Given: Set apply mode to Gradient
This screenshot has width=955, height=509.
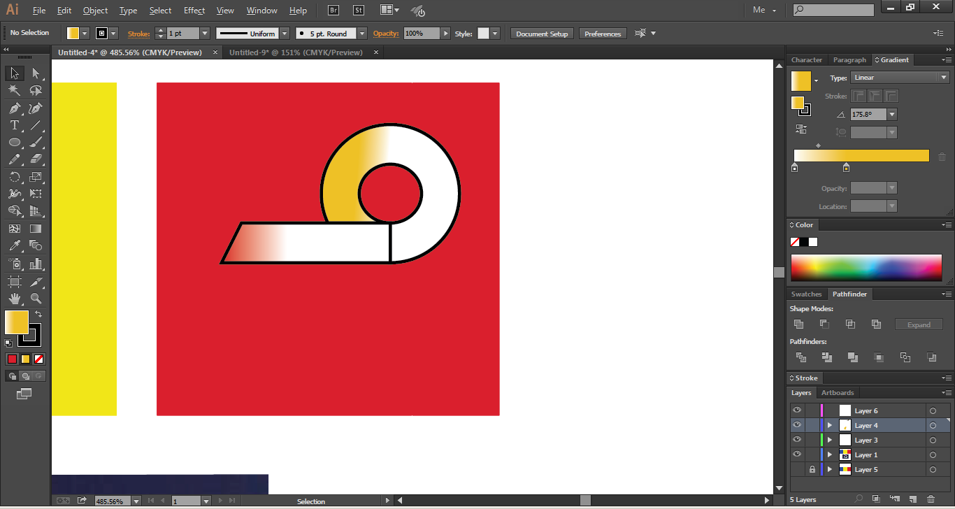Looking at the screenshot, I should click(x=26, y=359).
